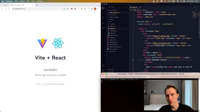This screenshot has height=112, width=200.
Task: Close App.tsx in Open Editors list
Action: pyautogui.click(x=109, y=12)
